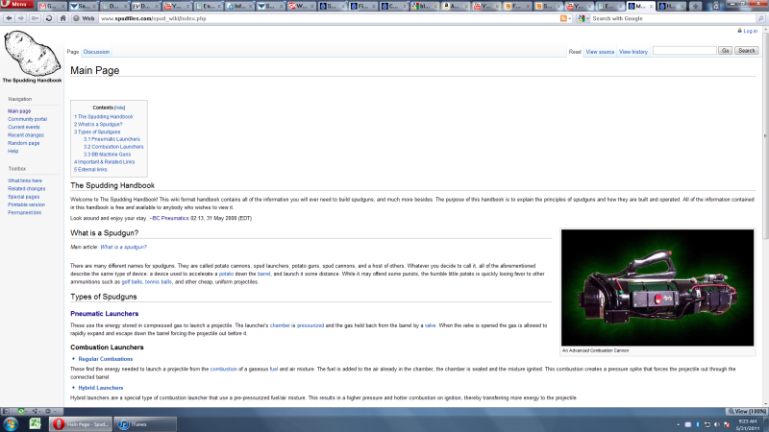
Task: Open Random page in the sidebar
Action: click(x=23, y=143)
